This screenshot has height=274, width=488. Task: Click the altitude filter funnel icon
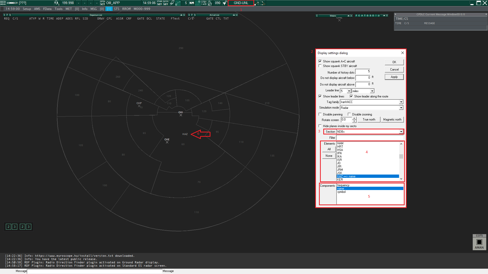(x=225, y=3)
